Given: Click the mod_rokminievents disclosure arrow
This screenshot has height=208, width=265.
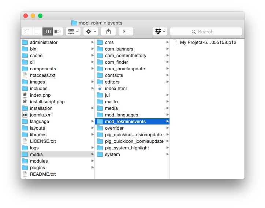Looking at the screenshot, I should pyautogui.click(x=168, y=121).
